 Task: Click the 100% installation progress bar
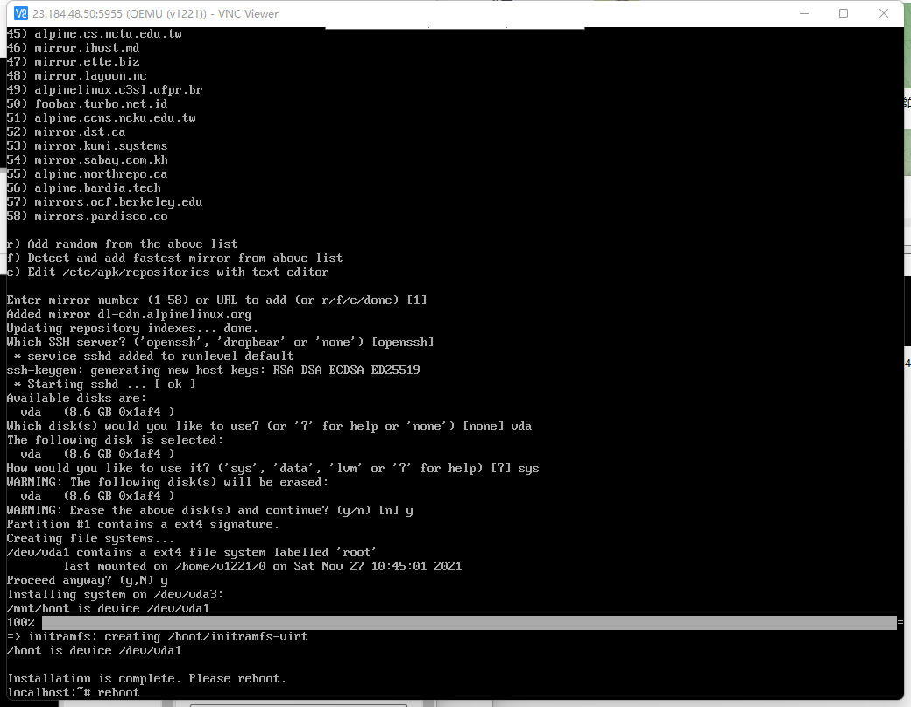point(470,623)
